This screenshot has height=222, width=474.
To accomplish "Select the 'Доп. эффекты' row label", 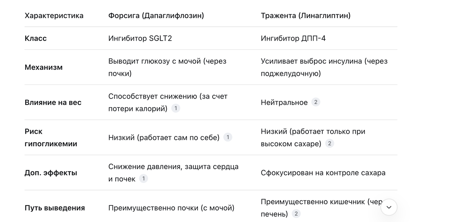I will (x=51, y=173).
